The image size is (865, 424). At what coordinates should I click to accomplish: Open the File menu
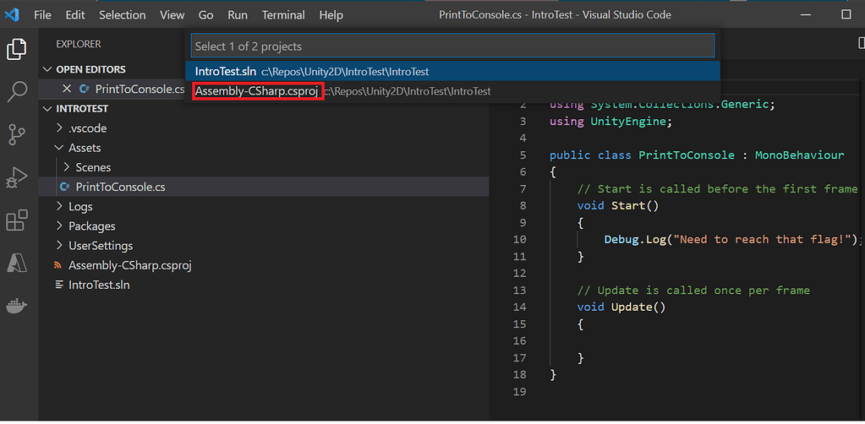coord(42,15)
